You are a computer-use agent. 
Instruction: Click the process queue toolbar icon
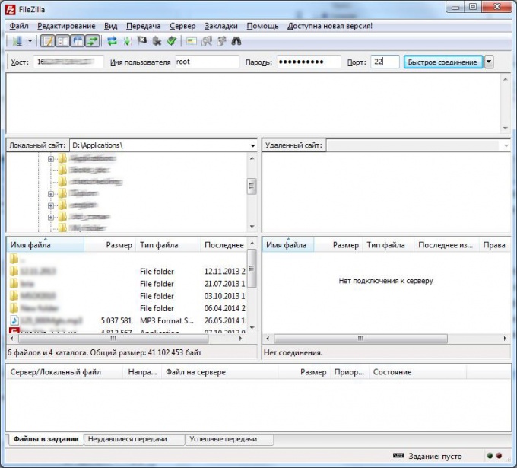[127, 41]
